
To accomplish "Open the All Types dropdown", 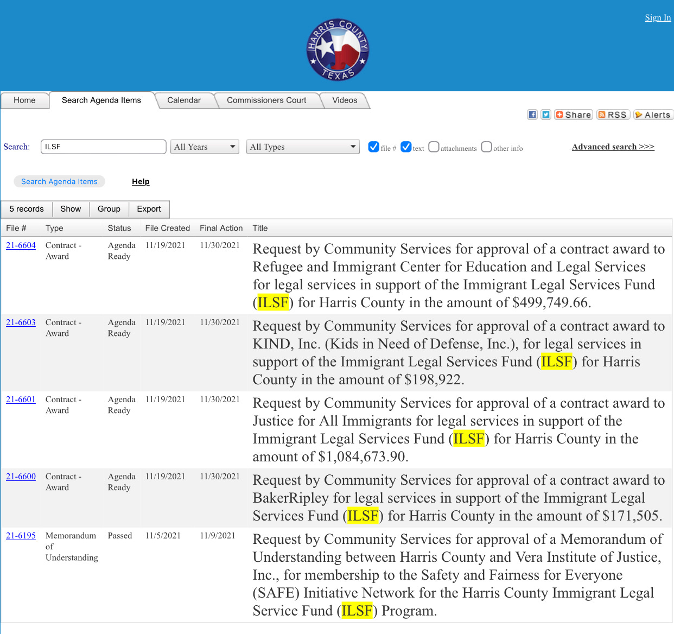I will pos(303,147).
